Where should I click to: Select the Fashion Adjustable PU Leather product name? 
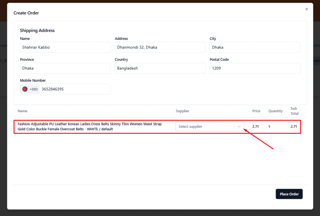tap(90, 127)
